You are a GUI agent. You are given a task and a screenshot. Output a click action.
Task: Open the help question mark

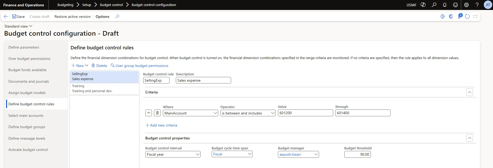click(x=477, y=5)
